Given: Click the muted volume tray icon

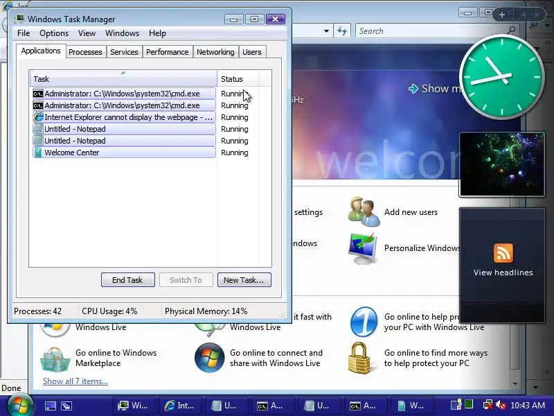Looking at the screenshot, I should (501, 405).
